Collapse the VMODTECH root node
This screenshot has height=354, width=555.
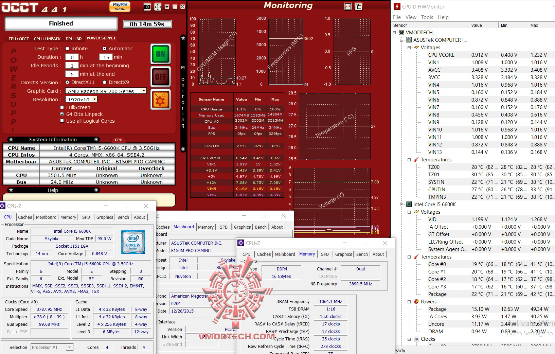pyautogui.click(x=394, y=33)
